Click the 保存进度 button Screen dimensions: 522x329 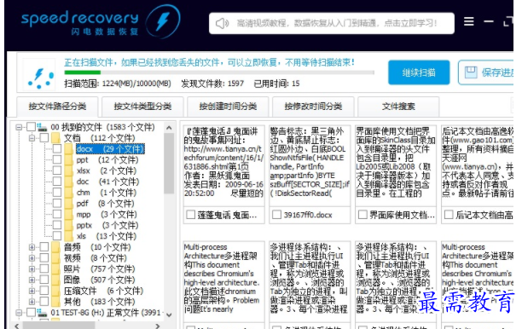click(486, 72)
